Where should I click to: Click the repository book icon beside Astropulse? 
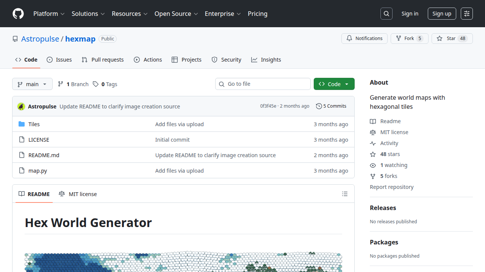[x=15, y=39]
